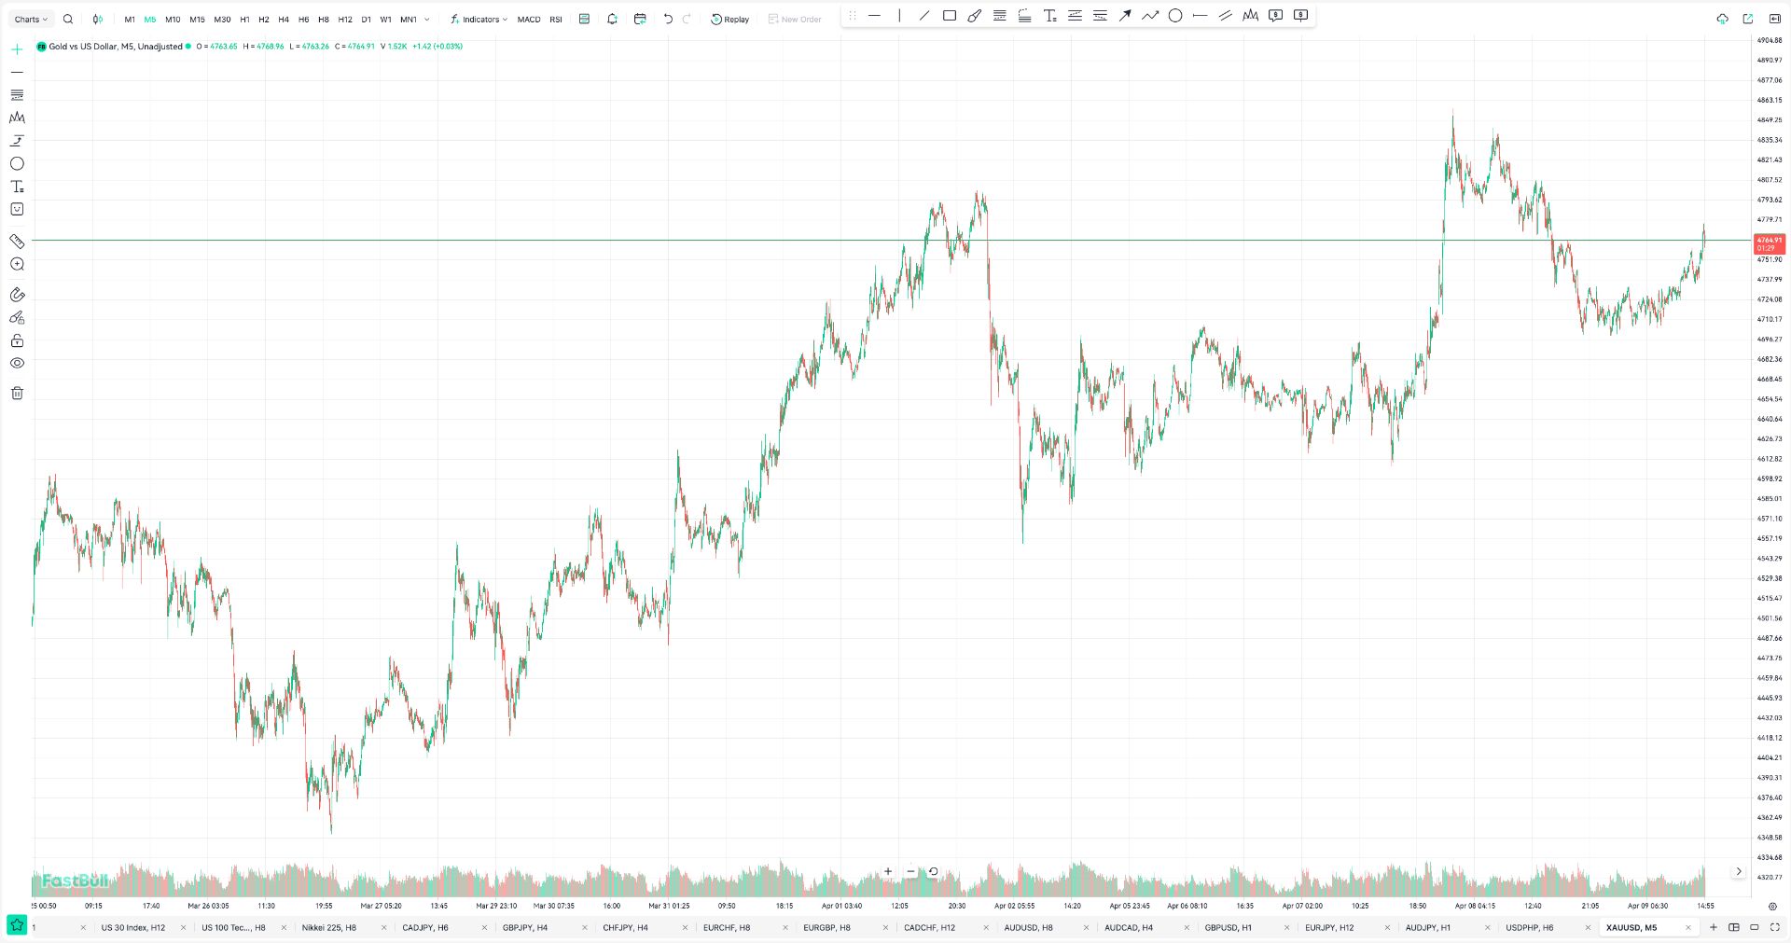Expand more timeframes after MN1

427,19
